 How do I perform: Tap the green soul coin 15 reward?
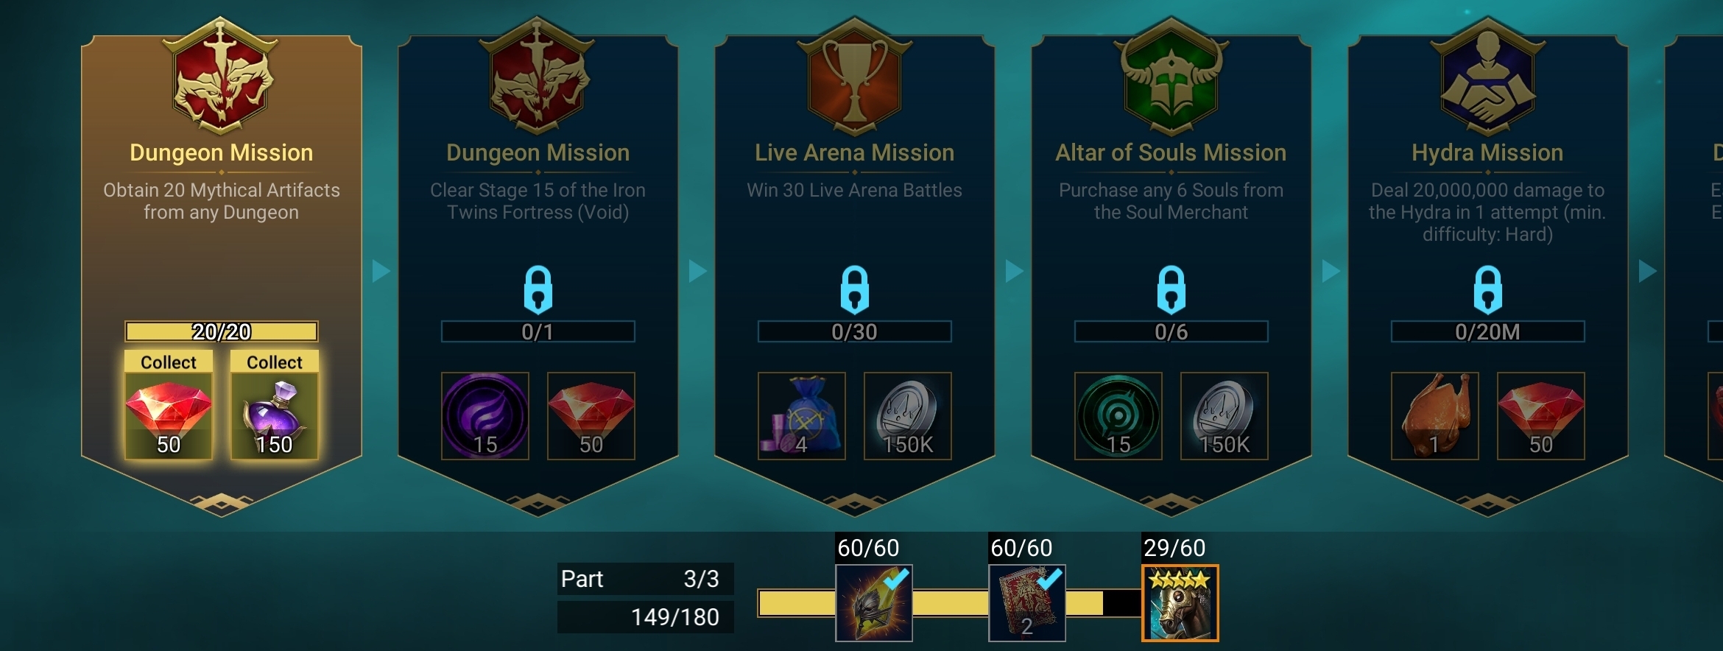[x=1118, y=416]
